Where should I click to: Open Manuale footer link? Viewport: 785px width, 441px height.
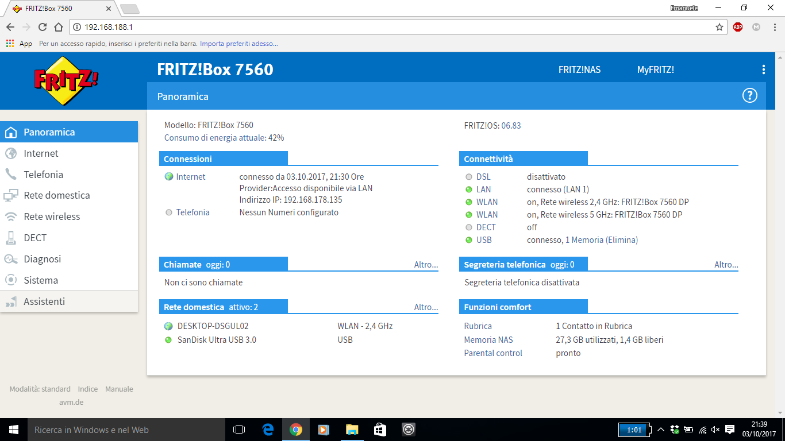click(x=119, y=389)
